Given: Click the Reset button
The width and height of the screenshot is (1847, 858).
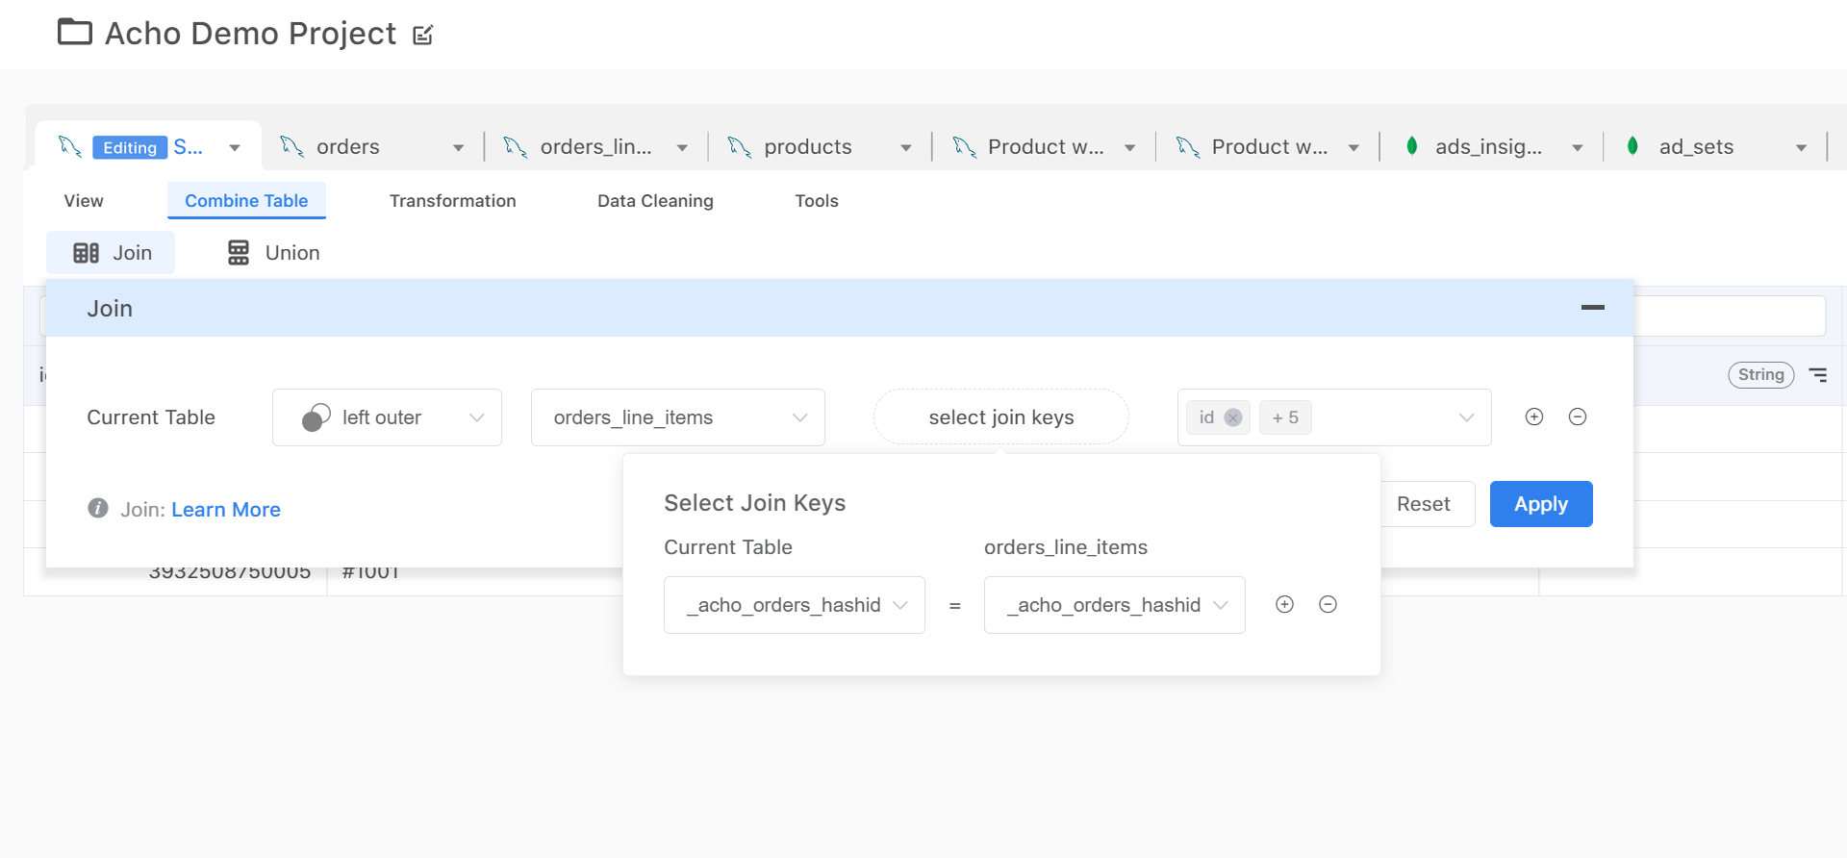Looking at the screenshot, I should point(1426,504).
